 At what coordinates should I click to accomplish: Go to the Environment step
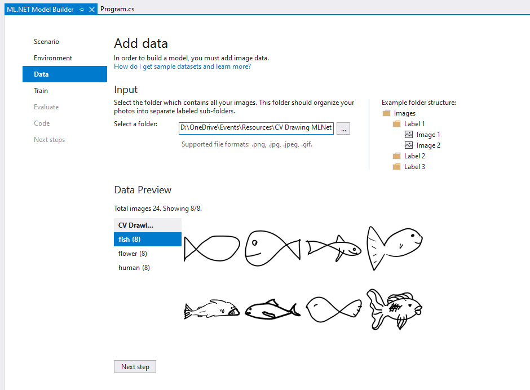[53, 58]
